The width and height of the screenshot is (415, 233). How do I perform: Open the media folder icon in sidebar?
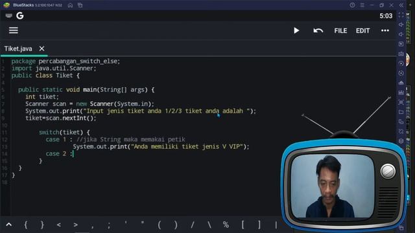[x=401, y=112]
